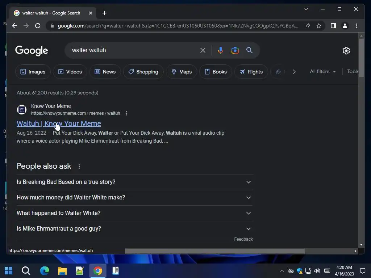Open the notifications center
The height and width of the screenshot is (278, 371).
point(362,271)
